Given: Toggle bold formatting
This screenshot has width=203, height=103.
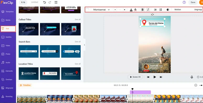Looking at the screenshot, I should pos(142,10).
